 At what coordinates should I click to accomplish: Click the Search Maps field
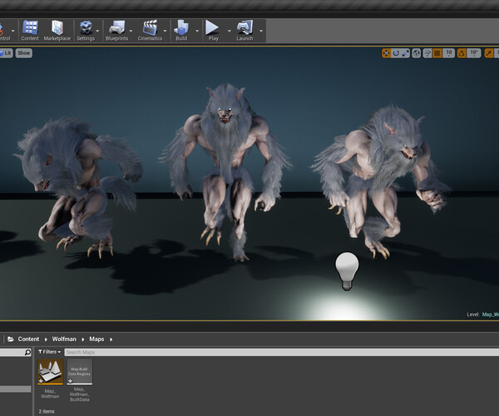click(x=282, y=352)
